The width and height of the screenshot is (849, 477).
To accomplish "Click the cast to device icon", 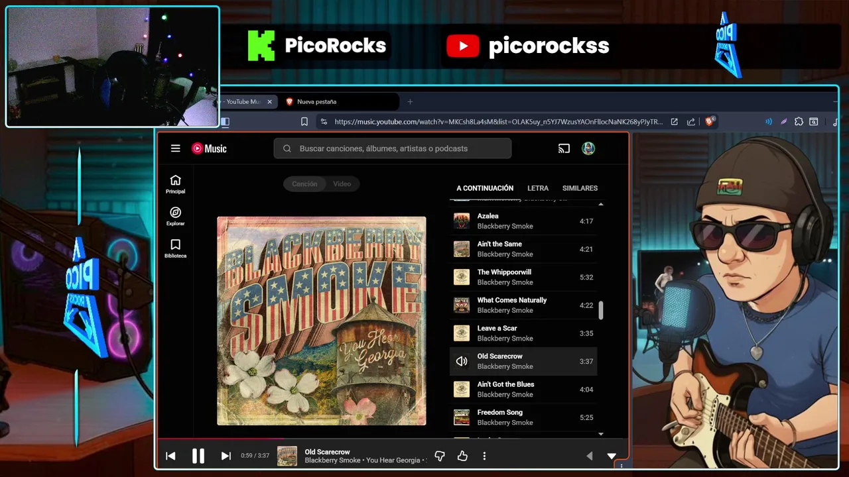I will point(564,148).
